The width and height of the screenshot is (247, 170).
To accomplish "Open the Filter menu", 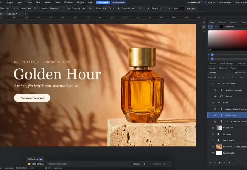I will (x=38, y=2).
